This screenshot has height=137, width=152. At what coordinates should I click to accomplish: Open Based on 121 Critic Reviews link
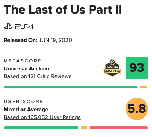(38, 76)
